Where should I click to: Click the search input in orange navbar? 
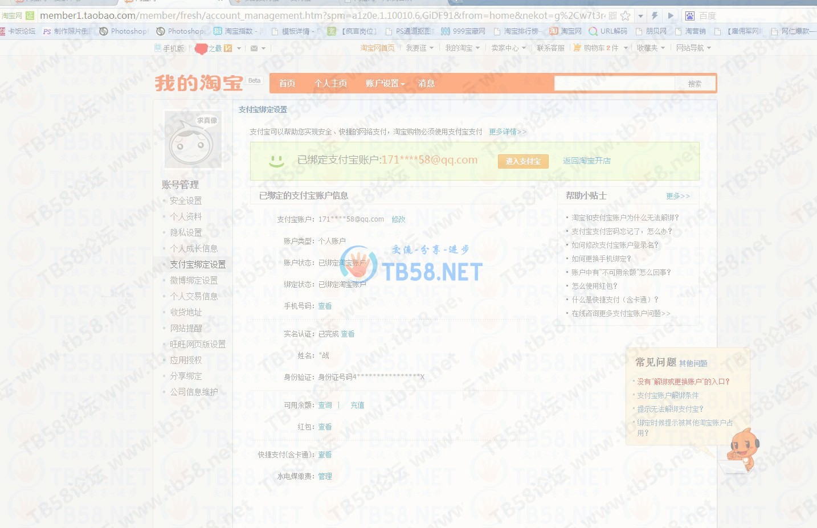click(614, 84)
